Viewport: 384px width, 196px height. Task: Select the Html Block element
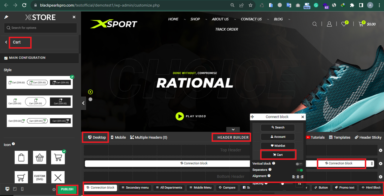click(x=371, y=188)
